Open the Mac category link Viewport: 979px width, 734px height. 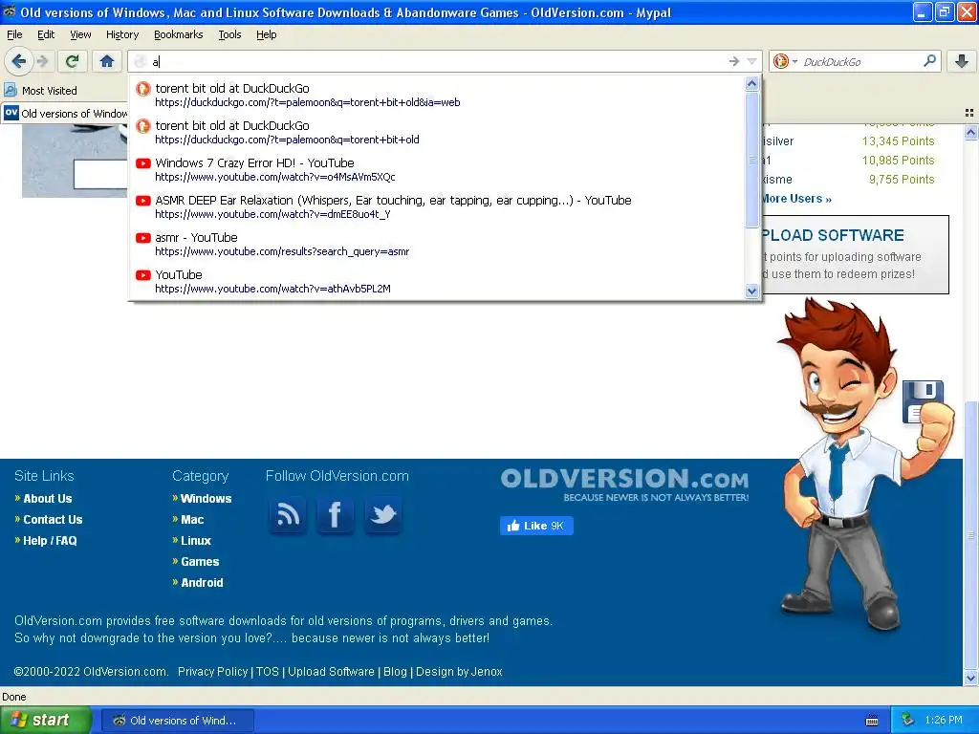(x=192, y=519)
